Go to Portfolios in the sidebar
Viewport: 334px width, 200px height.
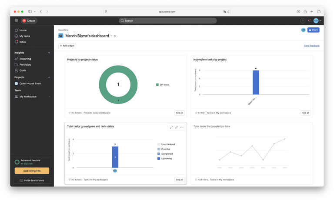(25, 64)
